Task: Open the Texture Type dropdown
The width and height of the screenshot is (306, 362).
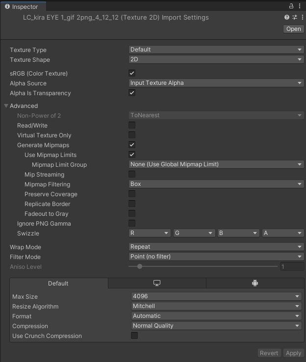Action: click(216, 50)
